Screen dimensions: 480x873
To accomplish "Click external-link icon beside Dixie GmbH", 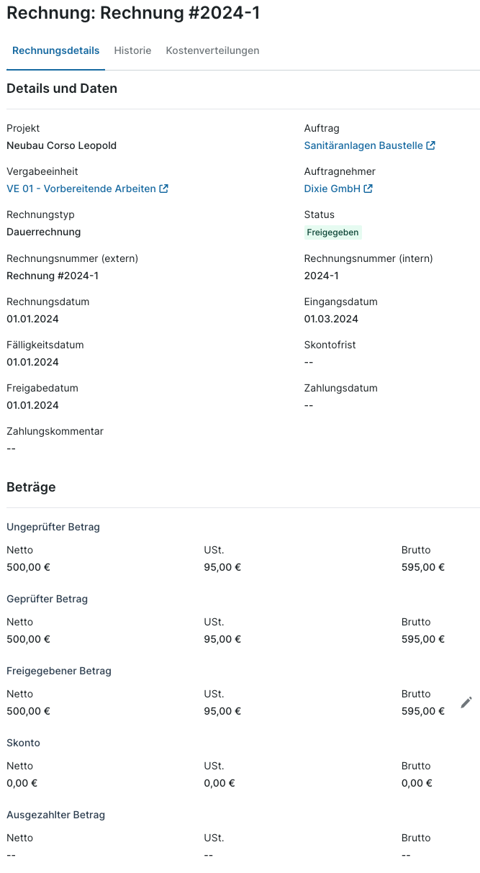I will pos(368,189).
